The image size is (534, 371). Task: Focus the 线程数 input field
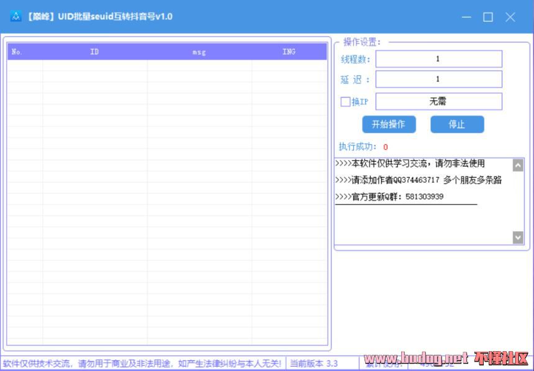click(438, 59)
